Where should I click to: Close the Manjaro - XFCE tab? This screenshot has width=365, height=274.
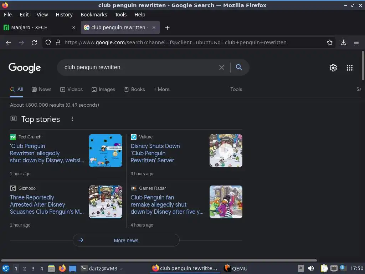tap(74, 27)
